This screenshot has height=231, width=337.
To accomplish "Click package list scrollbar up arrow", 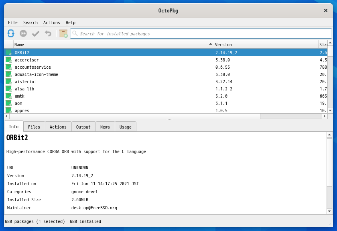I will [330, 43].
